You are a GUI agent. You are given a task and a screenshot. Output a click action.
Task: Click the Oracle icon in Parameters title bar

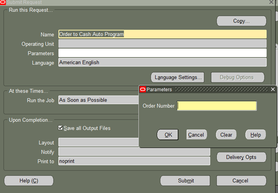[143, 89]
